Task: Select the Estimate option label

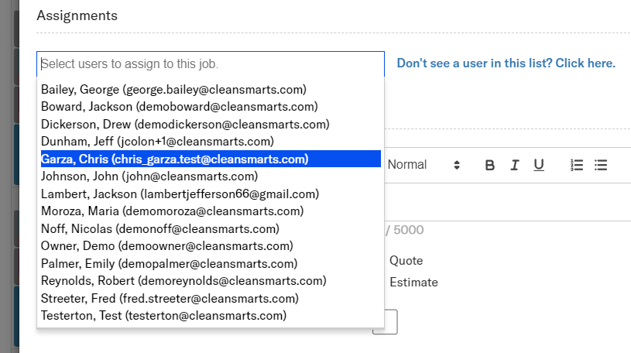Action: point(413,283)
